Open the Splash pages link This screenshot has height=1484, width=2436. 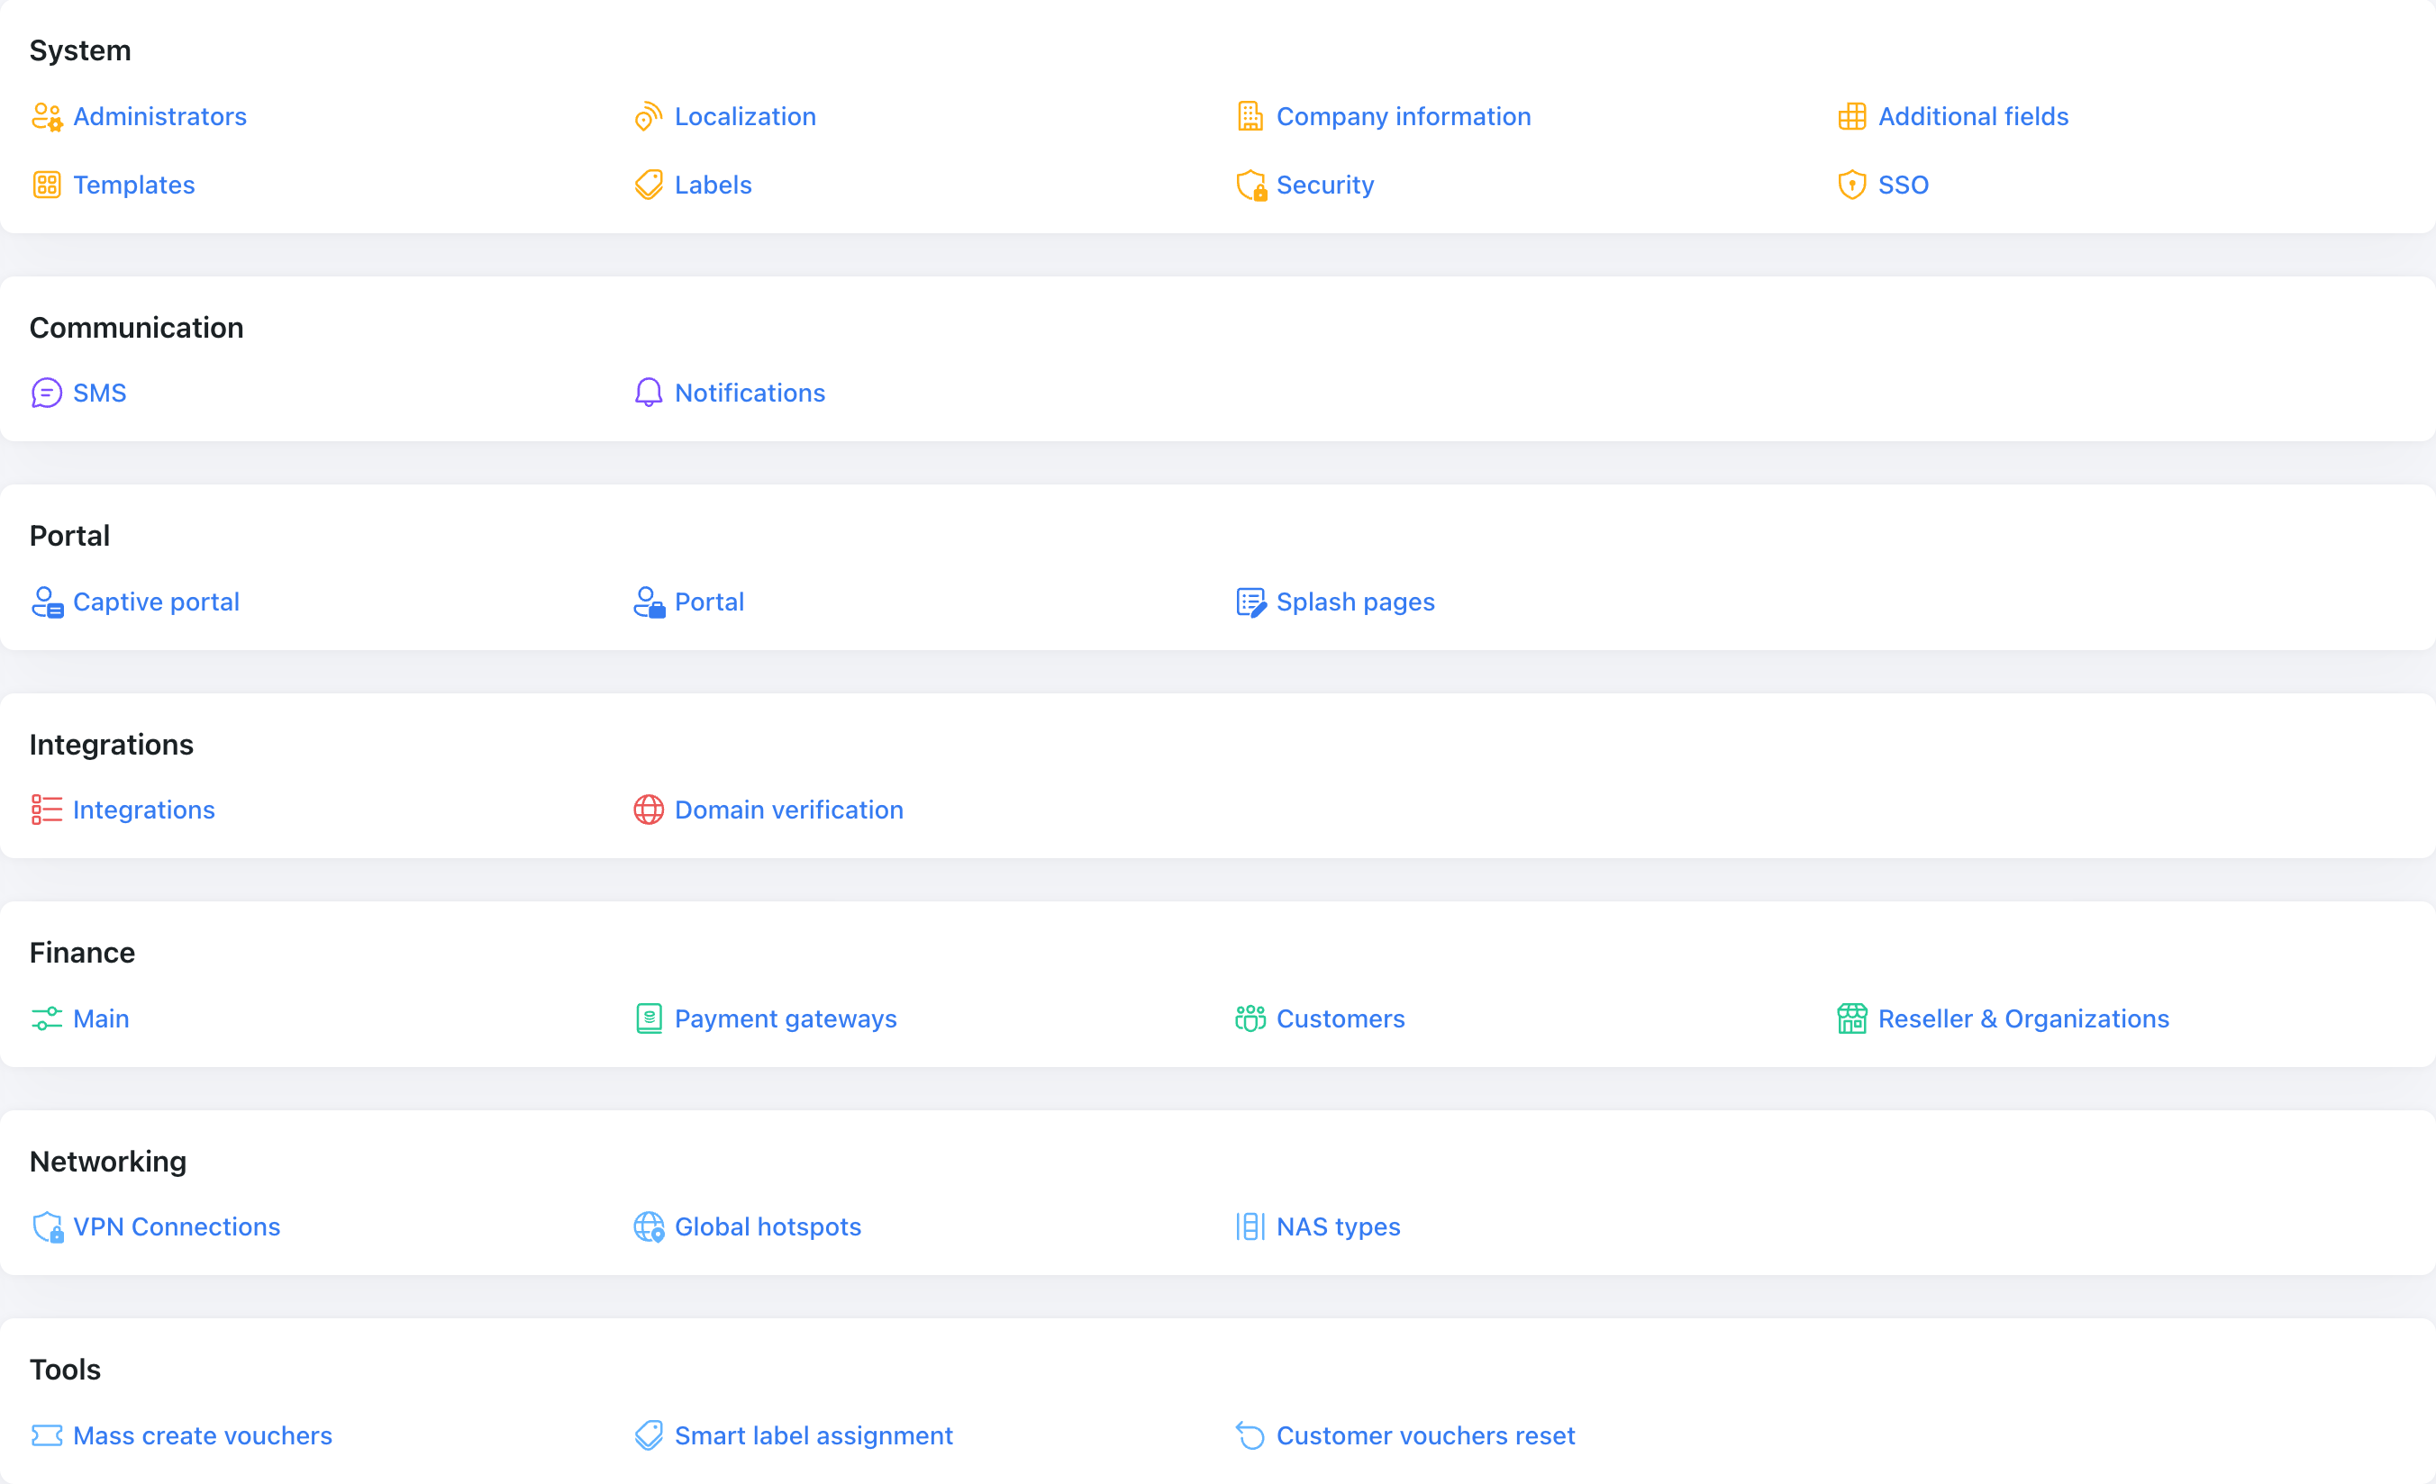pos(1356,602)
